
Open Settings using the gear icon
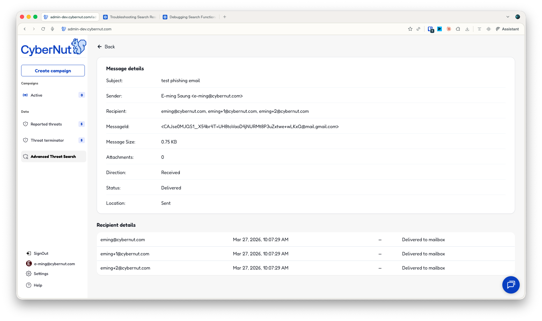[x=28, y=274]
